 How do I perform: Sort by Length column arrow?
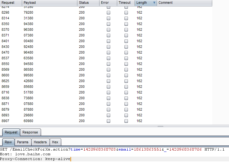154,3
